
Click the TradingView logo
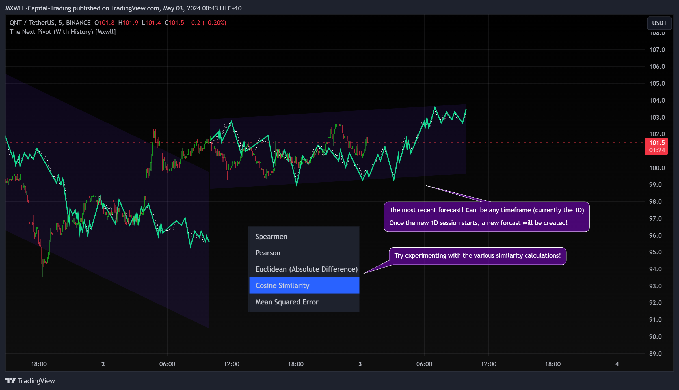point(30,381)
